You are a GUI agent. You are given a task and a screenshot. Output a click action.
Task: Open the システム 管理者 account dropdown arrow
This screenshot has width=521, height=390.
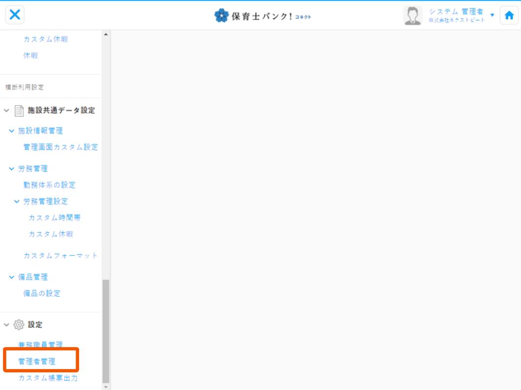tap(492, 15)
